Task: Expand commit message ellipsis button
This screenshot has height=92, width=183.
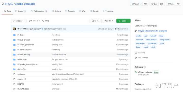Action: 64,29
